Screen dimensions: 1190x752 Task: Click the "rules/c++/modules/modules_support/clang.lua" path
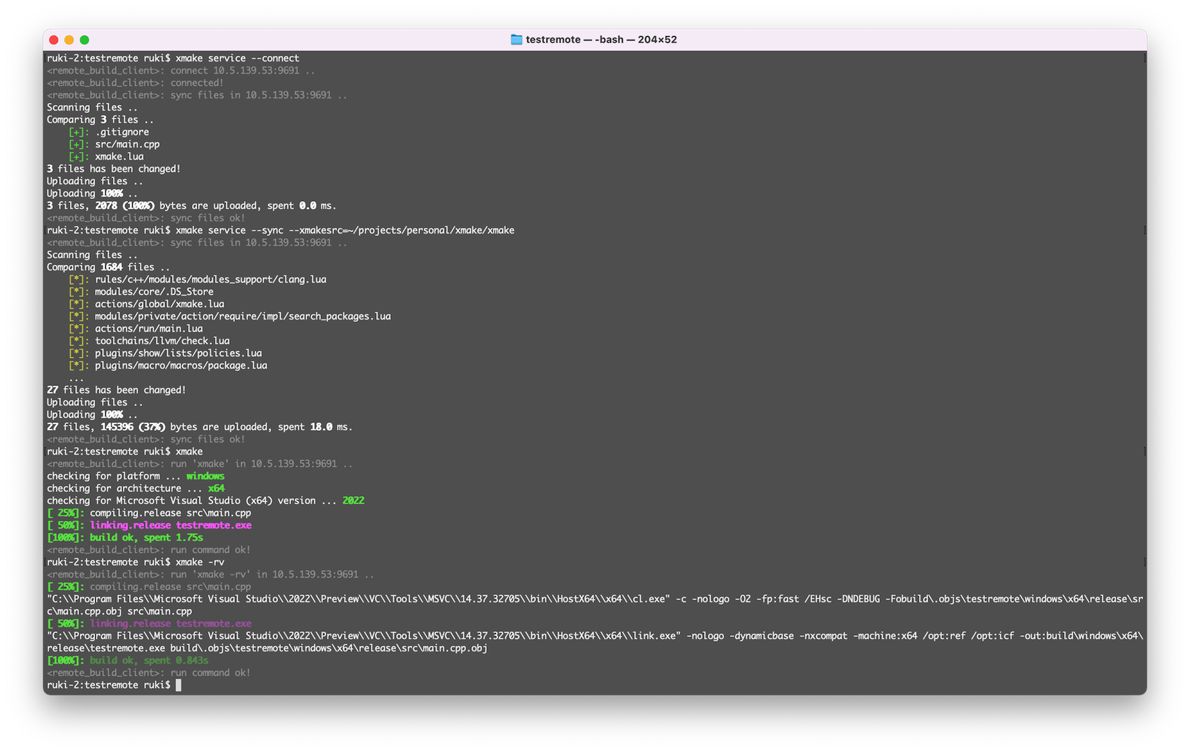pyautogui.click(x=210, y=280)
